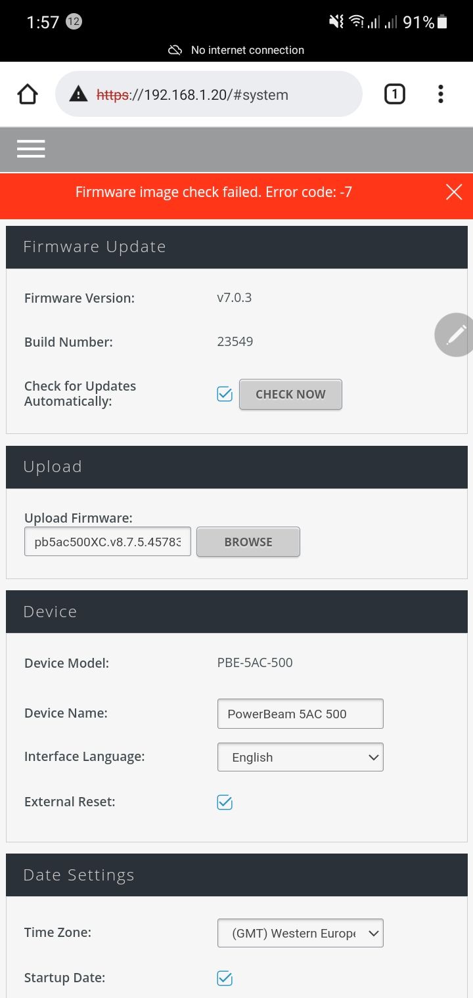Click the Upload Firmware file name field

108,542
